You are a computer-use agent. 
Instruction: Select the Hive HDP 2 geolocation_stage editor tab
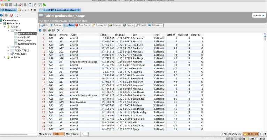pos(60,10)
